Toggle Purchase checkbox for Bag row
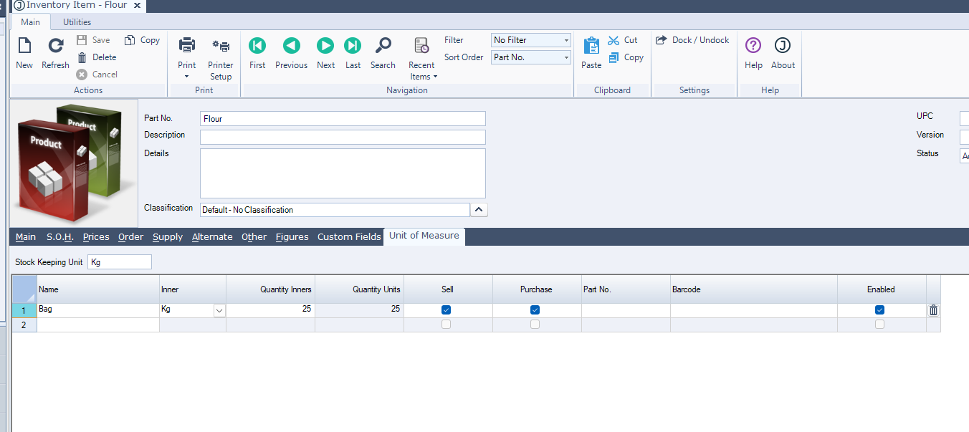The width and height of the screenshot is (969, 432). (535, 310)
